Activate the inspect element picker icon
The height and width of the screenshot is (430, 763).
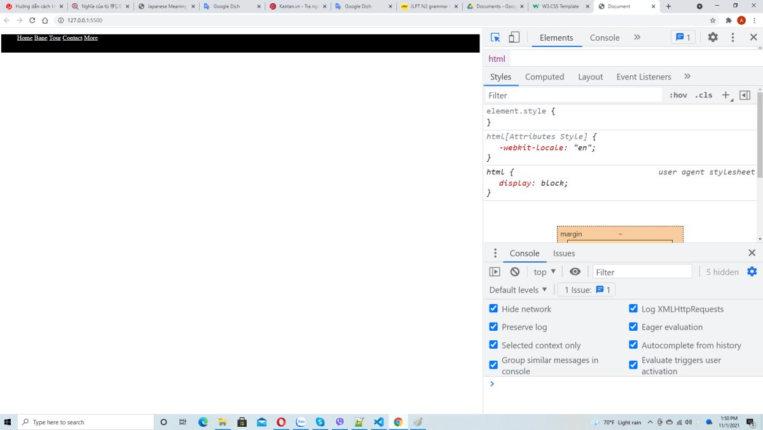click(496, 38)
